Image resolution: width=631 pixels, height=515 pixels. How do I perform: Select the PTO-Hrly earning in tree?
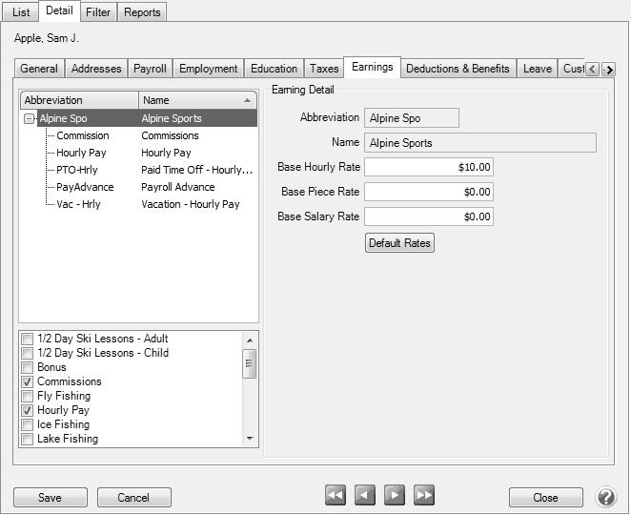pos(77,170)
